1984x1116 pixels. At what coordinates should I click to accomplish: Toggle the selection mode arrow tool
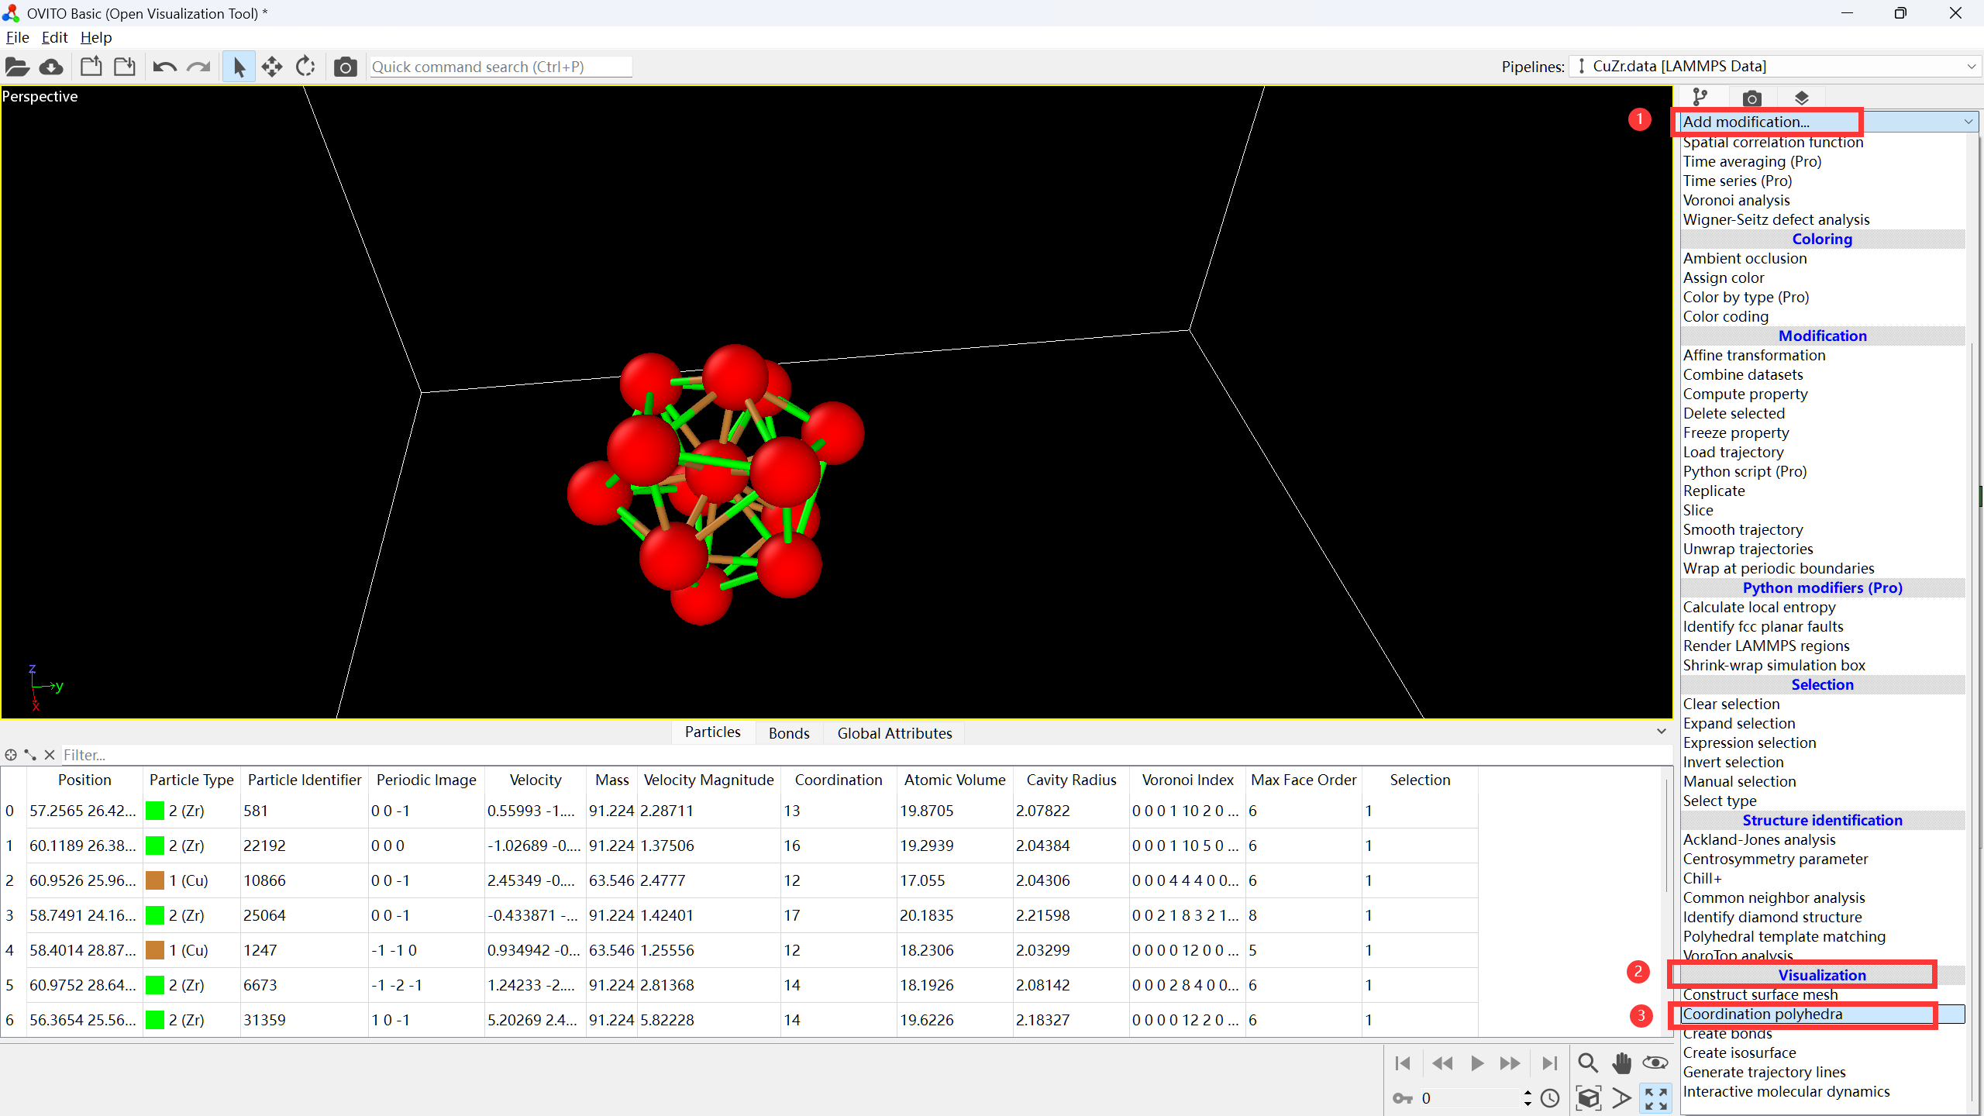pyautogui.click(x=239, y=67)
